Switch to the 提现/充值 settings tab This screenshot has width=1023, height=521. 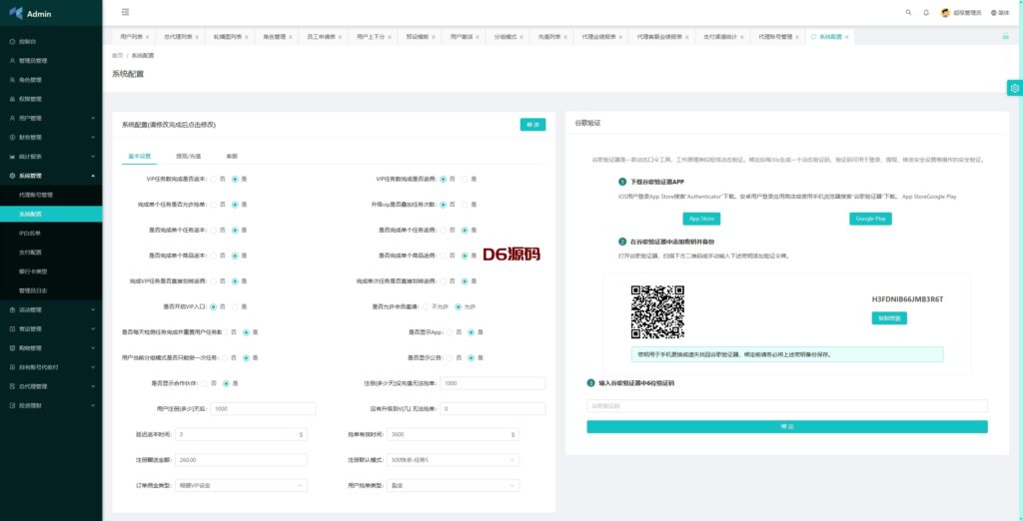189,157
